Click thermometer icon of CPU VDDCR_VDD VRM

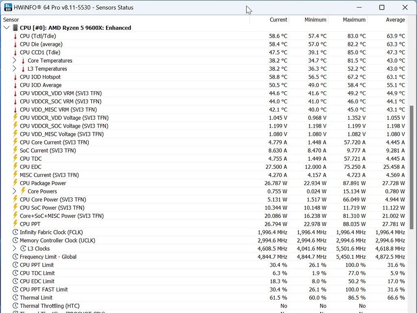tap(15, 94)
